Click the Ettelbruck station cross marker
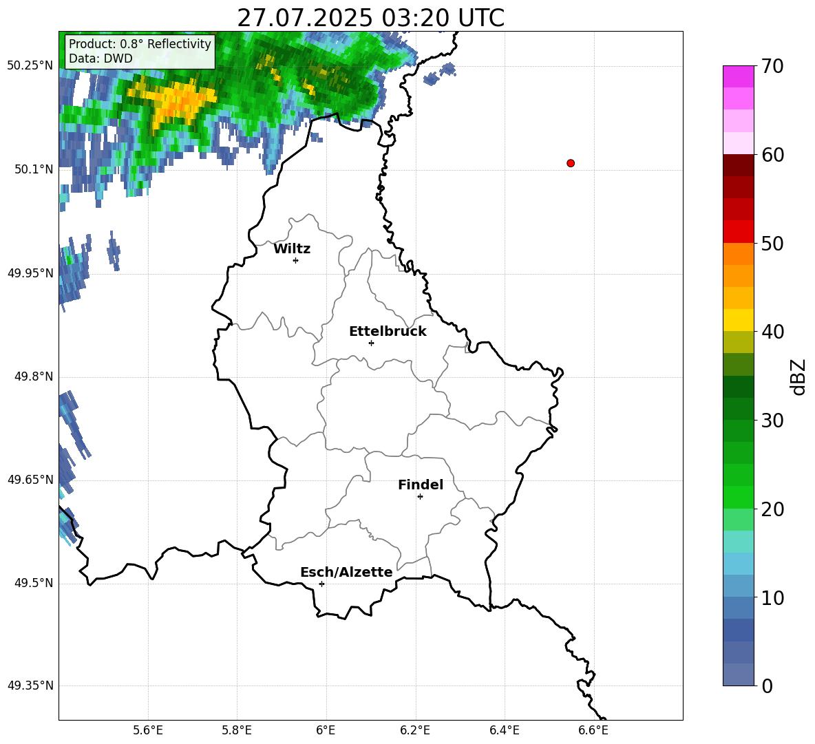Image resolution: width=815 pixels, height=744 pixels. coord(371,343)
